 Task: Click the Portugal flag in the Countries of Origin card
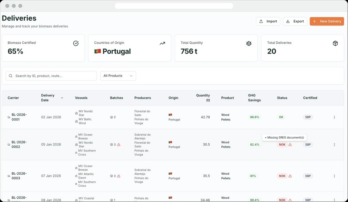pyautogui.click(x=97, y=51)
